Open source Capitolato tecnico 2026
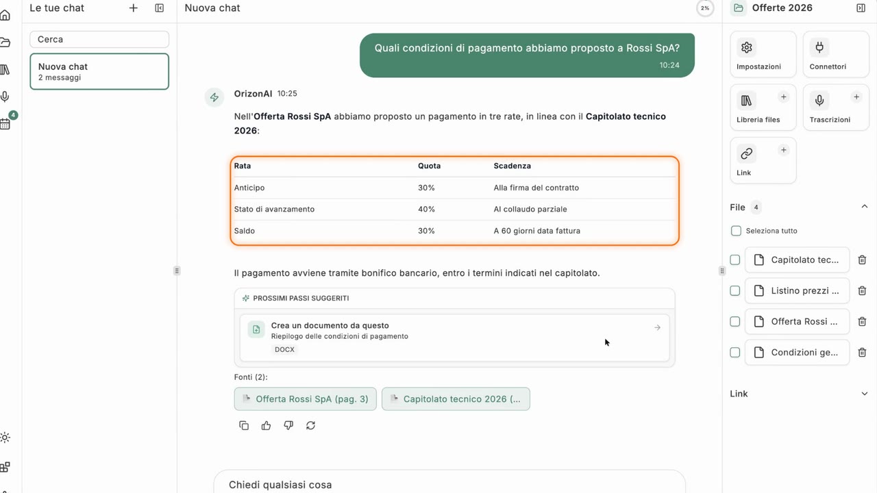 pyautogui.click(x=456, y=399)
